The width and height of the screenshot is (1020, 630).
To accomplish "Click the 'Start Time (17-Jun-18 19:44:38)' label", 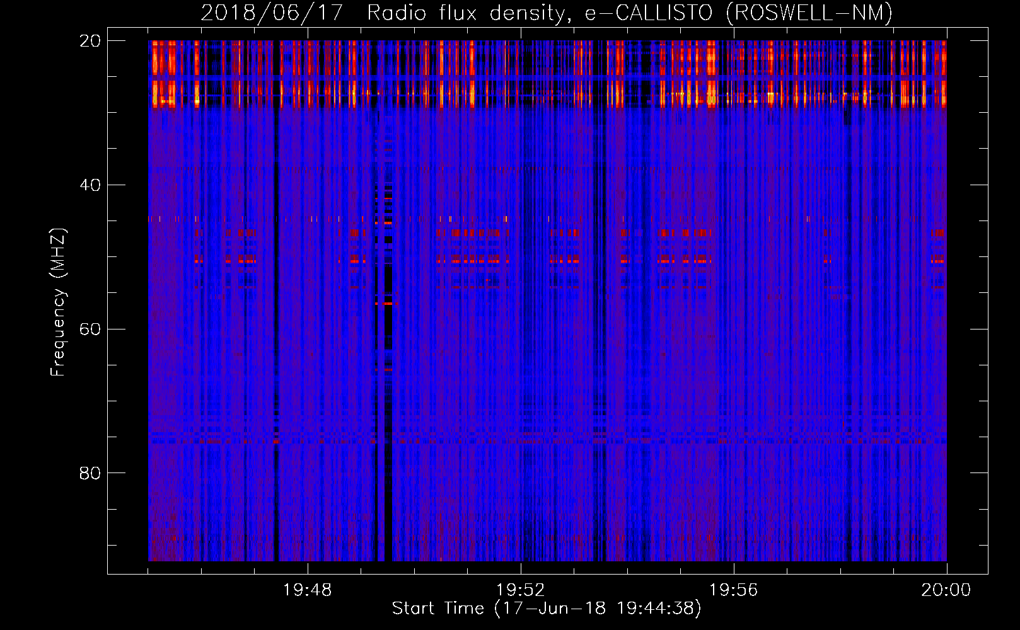I will 547,609.
